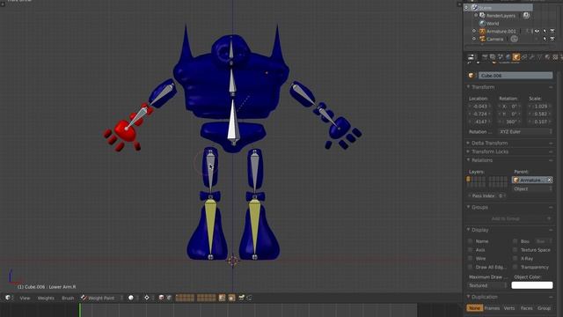Screen dimensions: 563x317
Task: Click the OpenGL render animation icon in header
Action: click(x=249, y=298)
